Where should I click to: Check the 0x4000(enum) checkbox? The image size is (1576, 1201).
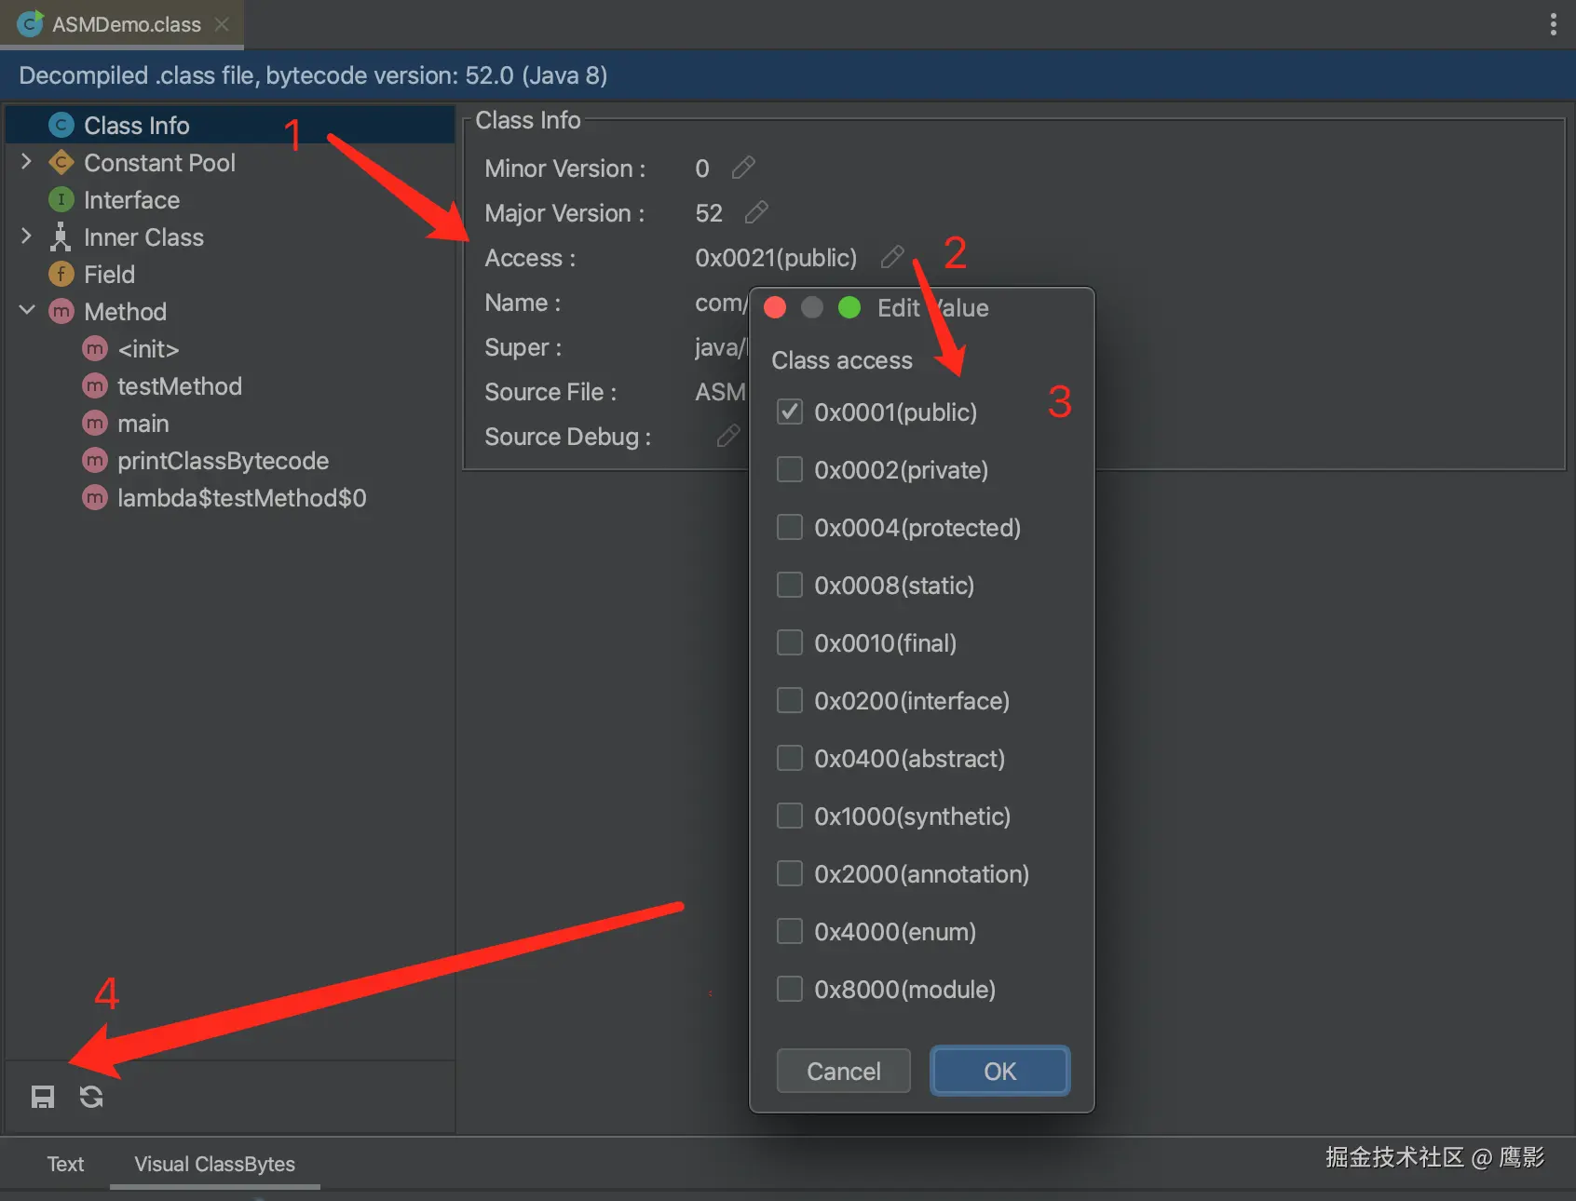click(790, 931)
